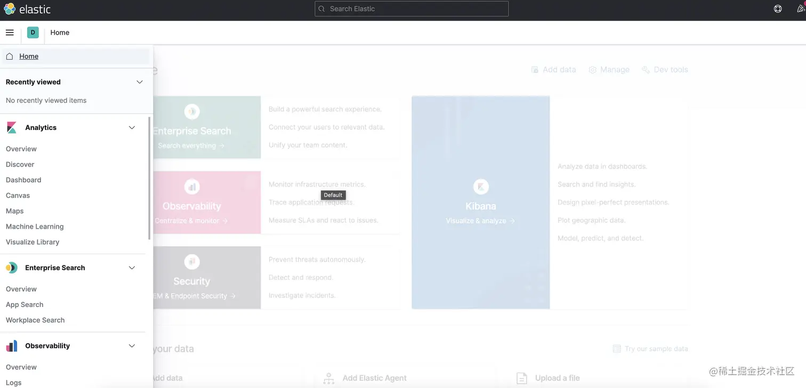Open Workplace Search in the sidebar
Screen dimensions: 806x388
(x=35, y=320)
